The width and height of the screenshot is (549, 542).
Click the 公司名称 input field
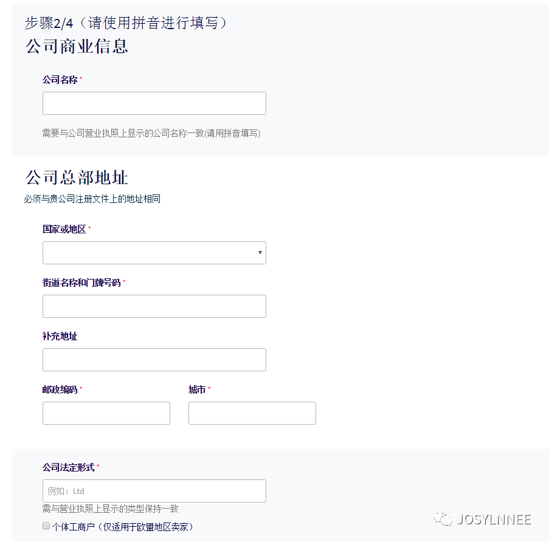click(154, 103)
